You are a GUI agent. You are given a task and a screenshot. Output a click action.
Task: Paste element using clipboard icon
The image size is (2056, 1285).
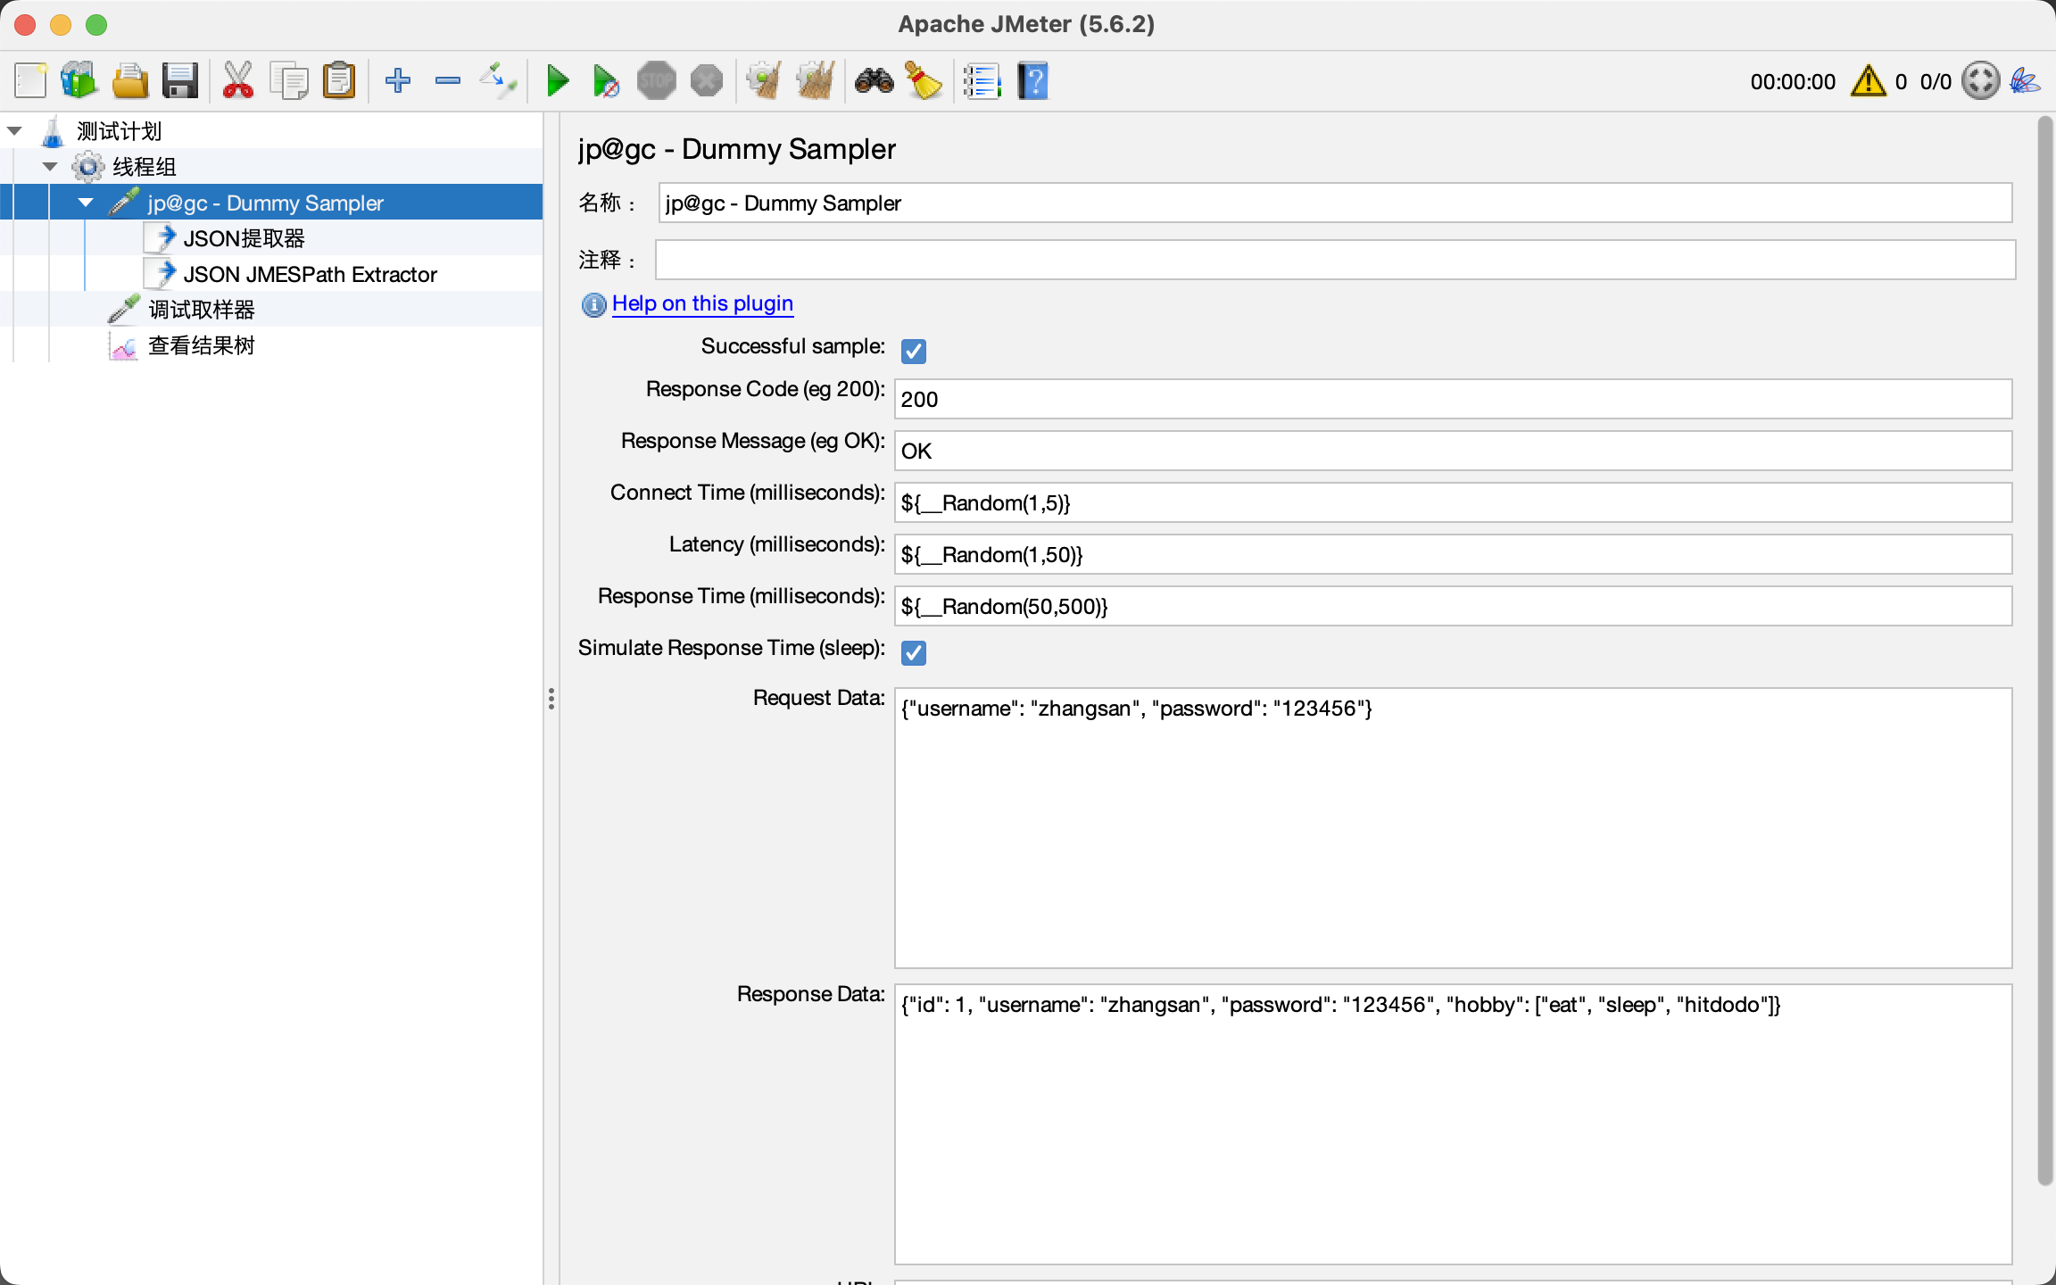(339, 81)
